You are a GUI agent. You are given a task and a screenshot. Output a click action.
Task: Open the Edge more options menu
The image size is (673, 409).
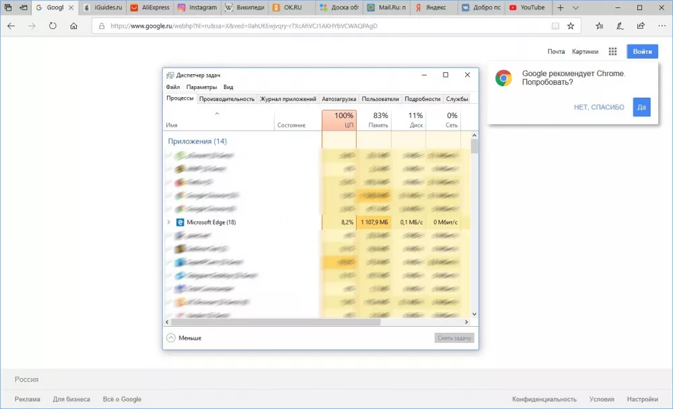(662, 26)
